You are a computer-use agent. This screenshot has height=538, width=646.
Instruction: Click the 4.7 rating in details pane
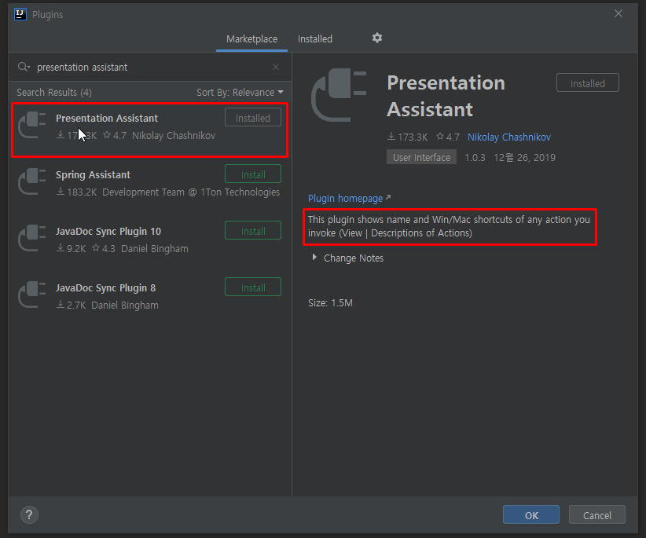(448, 137)
